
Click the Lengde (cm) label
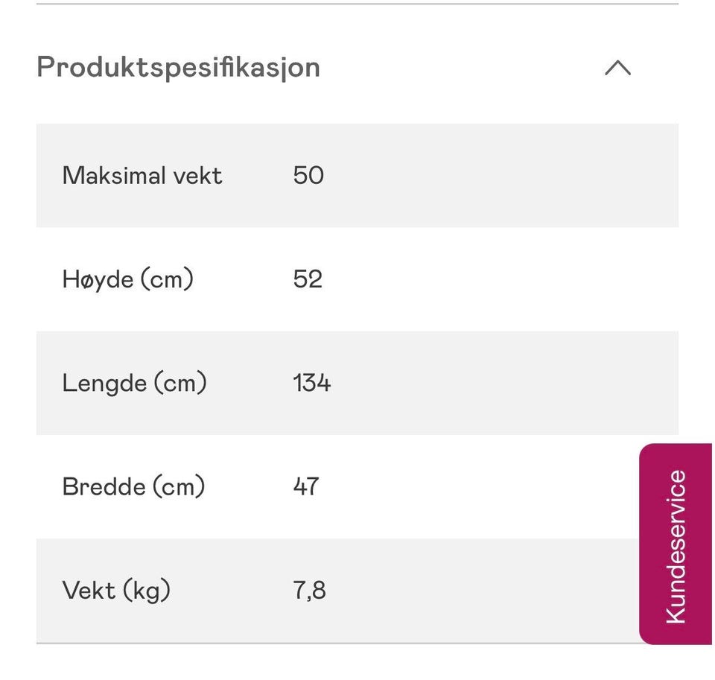[135, 383]
